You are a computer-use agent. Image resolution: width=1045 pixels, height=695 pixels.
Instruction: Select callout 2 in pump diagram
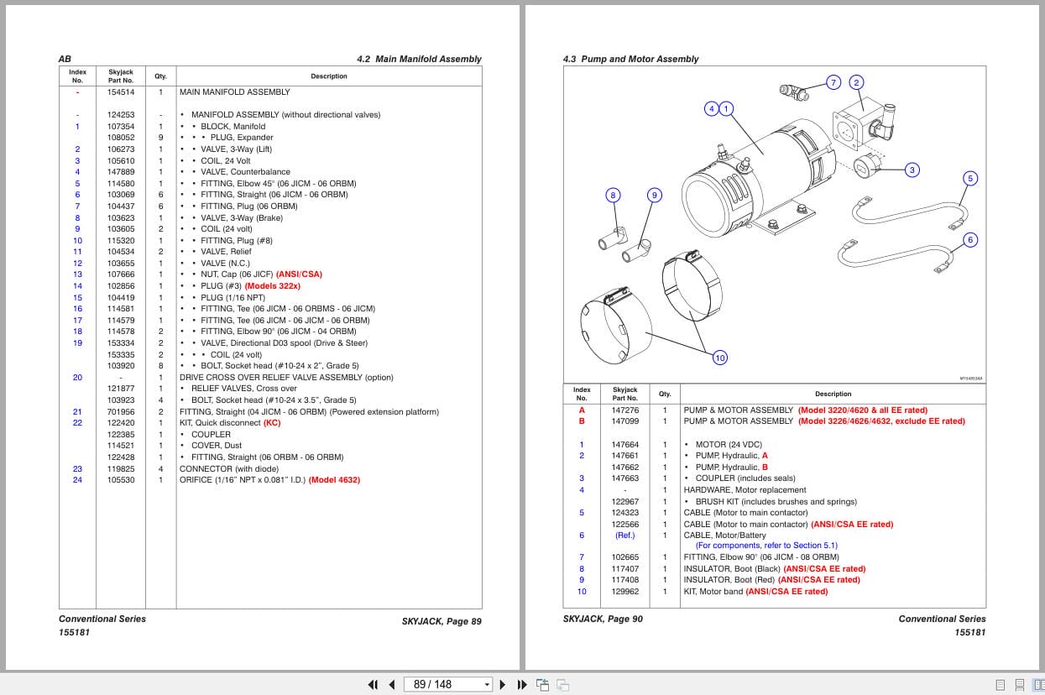856,82
